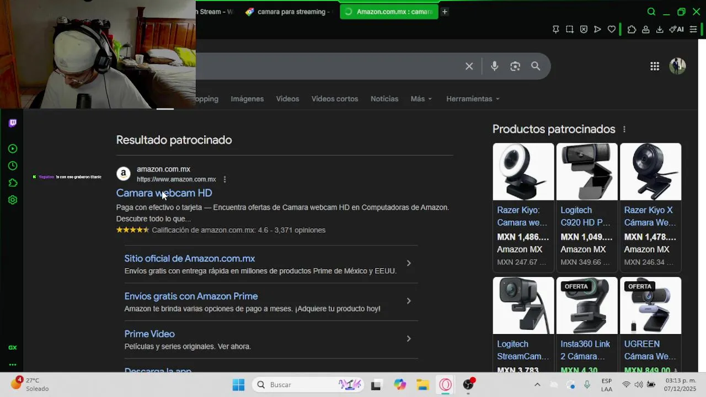Open options dots next to Productos patrocinados
706x397 pixels.
coord(624,129)
